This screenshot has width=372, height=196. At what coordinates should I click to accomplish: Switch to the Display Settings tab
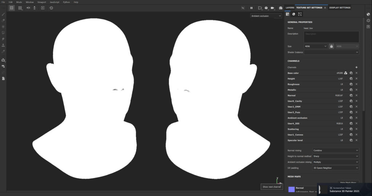340,8
